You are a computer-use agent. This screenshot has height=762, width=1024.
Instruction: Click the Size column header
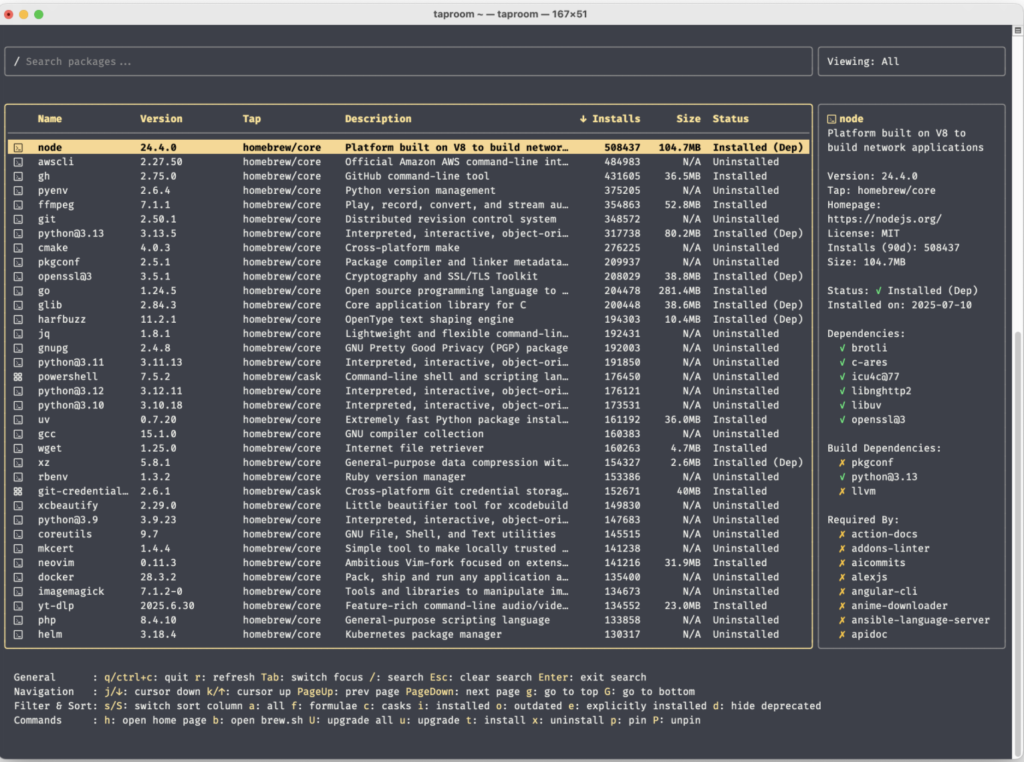pos(688,119)
